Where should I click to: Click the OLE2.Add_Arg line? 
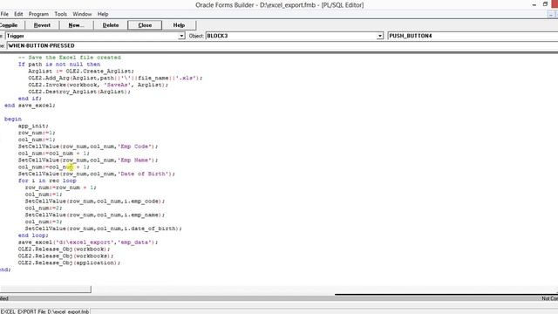(115, 78)
